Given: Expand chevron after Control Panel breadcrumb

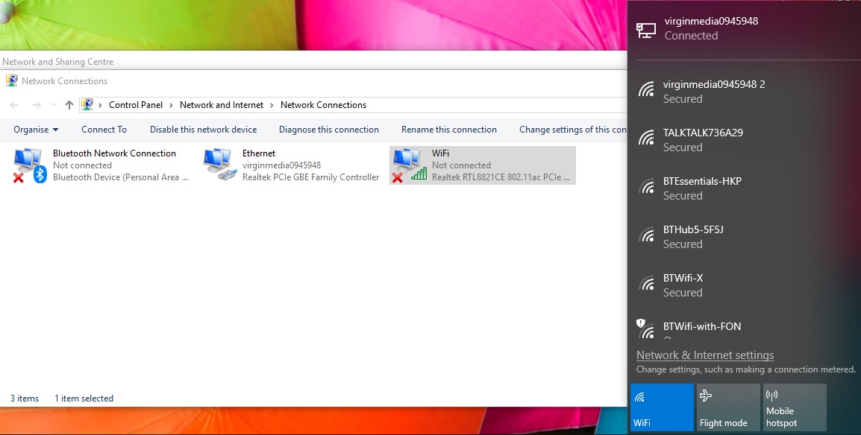Looking at the screenshot, I should (x=172, y=104).
